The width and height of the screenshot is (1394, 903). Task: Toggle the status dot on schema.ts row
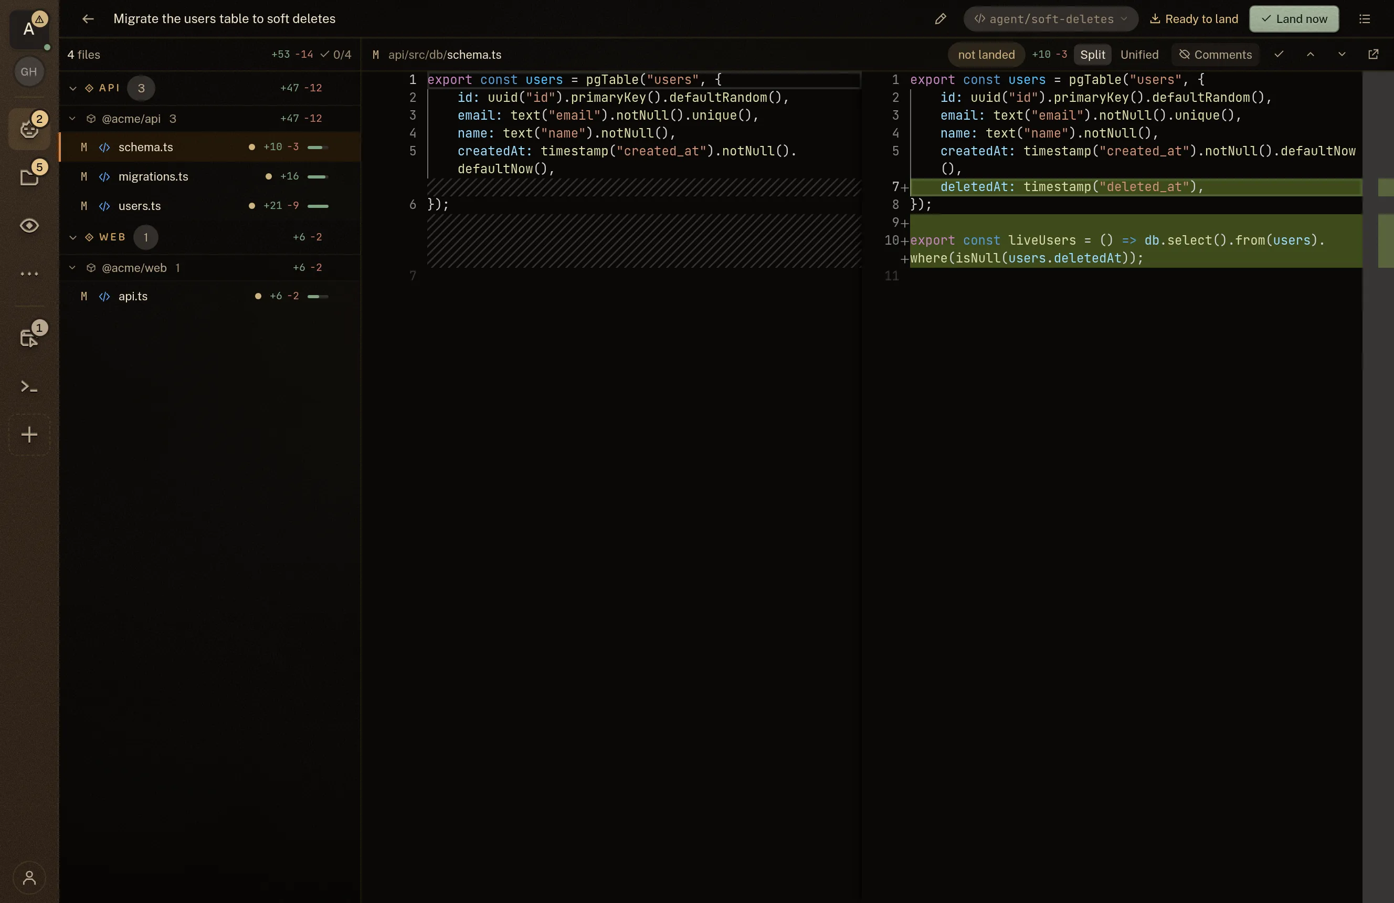tap(252, 147)
